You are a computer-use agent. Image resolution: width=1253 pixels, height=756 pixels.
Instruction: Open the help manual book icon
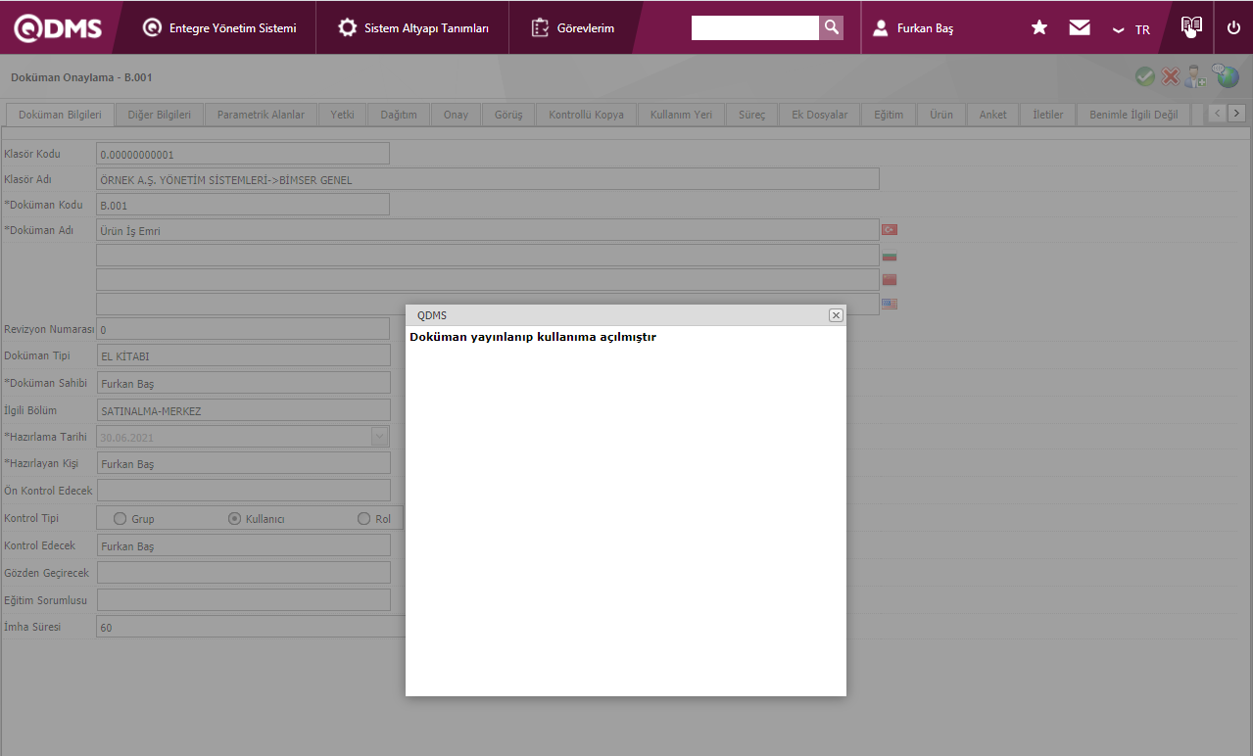(x=1191, y=26)
